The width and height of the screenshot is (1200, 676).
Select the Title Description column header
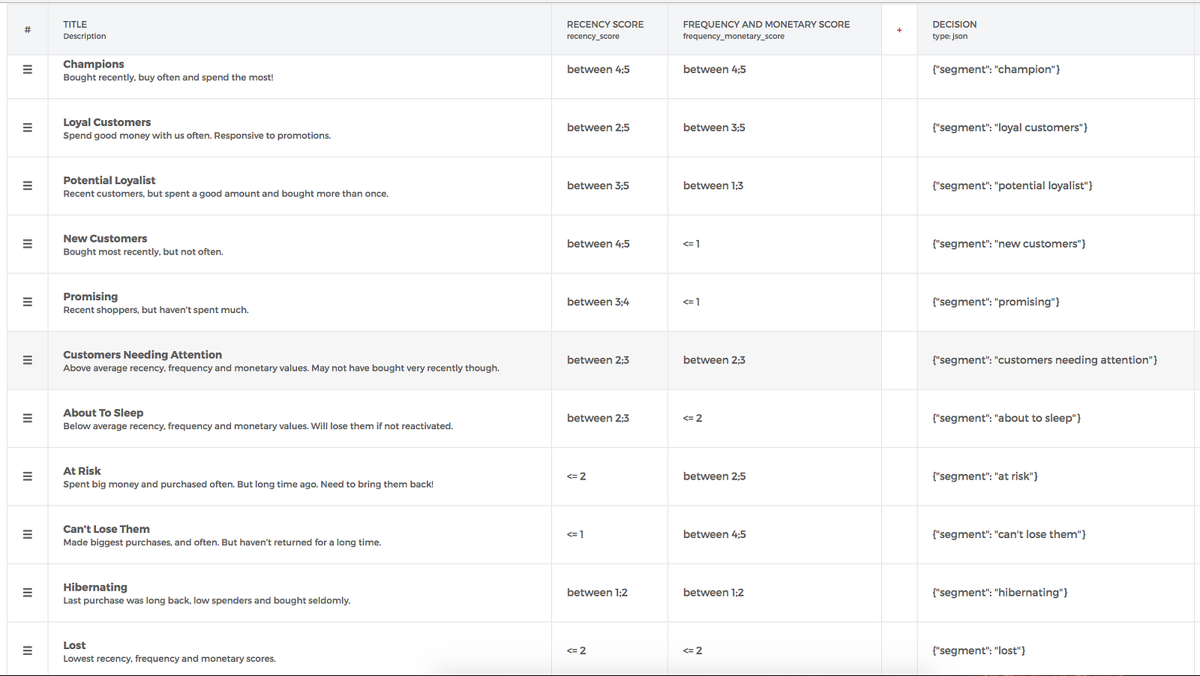[300, 30]
